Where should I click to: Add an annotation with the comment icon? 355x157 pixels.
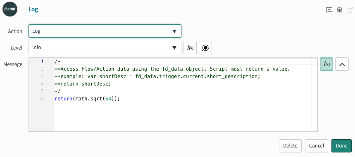(x=329, y=10)
